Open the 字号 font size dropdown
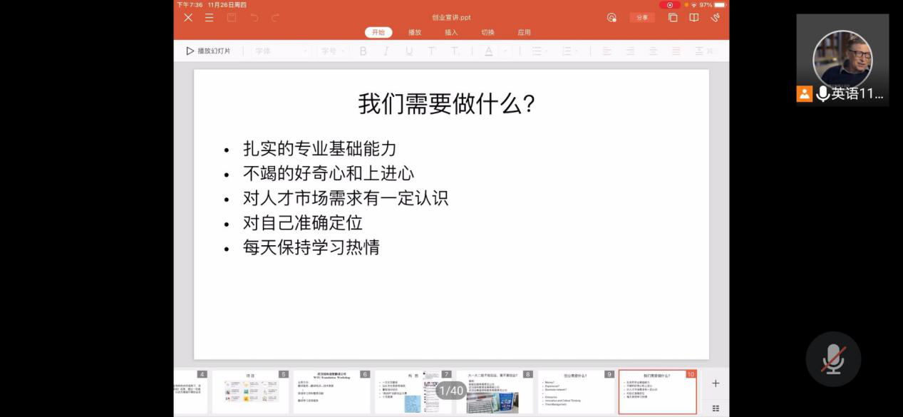Viewport: 903px width, 417px height. tap(333, 51)
